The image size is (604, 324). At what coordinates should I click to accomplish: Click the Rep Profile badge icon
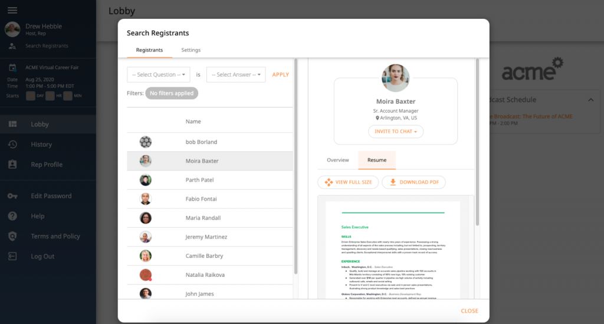(x=12, y=164)
